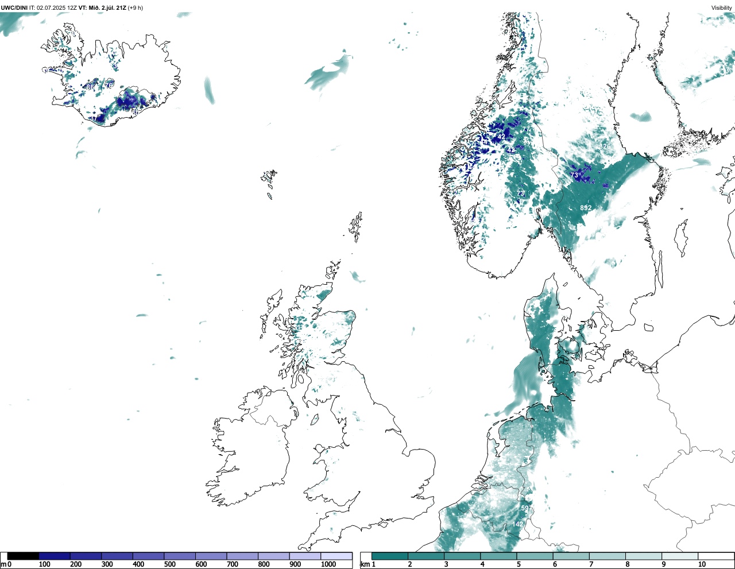Click the 900 tick label on the metre scale
The height and width of the screenshot is (569, 735).
tap(295, 564)
